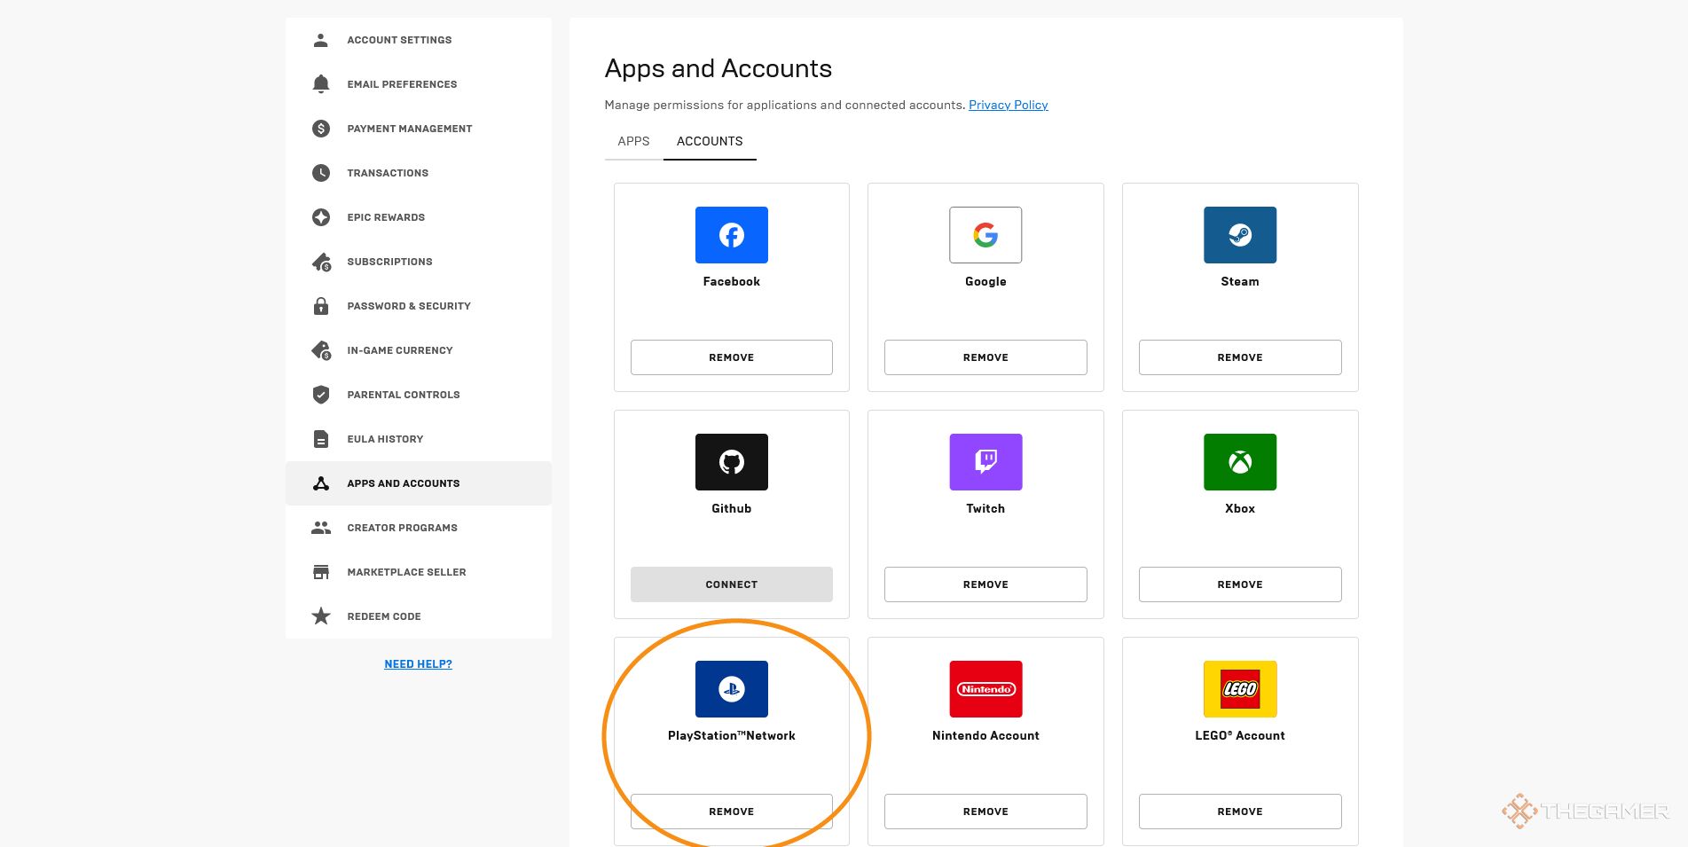
Task: Click the Nintendo Account label
Action: click(985, 735)
